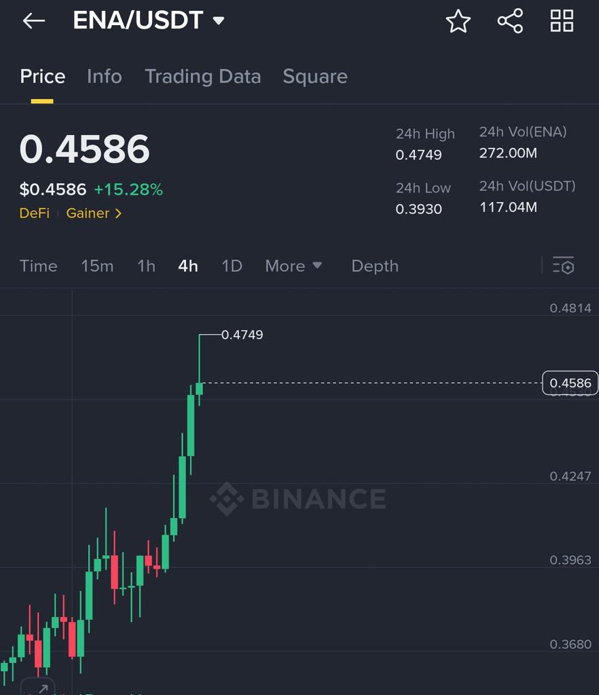This screenshot has height=695, width=599.
Task: Tap the current price tag 0.4586 on axis
Action: [570, 383]
